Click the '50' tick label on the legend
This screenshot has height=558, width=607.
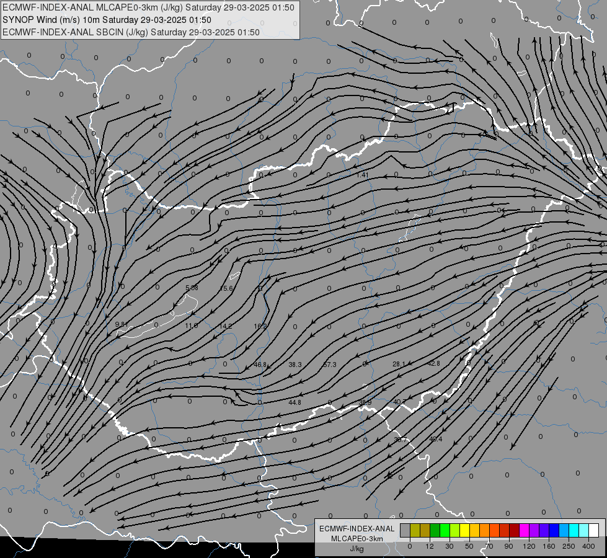[469, 546]
